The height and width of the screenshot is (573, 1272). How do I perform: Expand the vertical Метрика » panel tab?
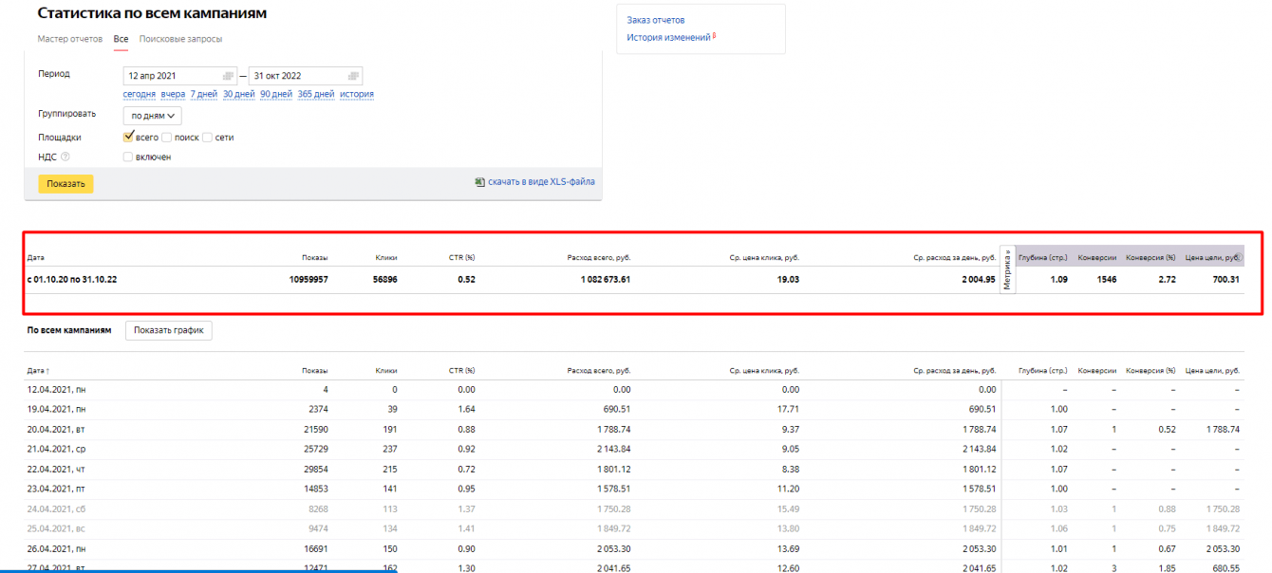click(x=1007, y=269)
